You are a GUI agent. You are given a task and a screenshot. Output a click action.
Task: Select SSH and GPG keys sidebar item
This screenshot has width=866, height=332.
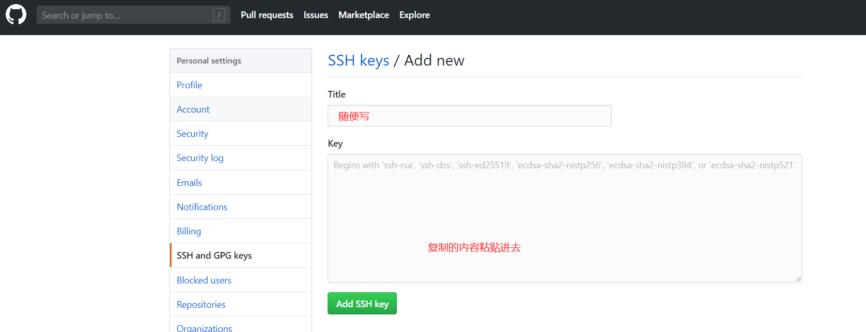pos(241,255)
